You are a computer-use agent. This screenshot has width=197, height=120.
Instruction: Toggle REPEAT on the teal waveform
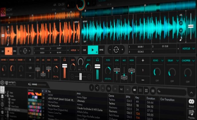click(85, 21)
